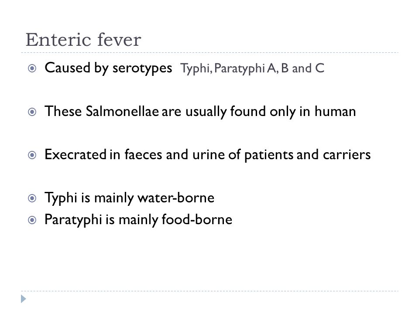Click the bullet beside These Salmonellae line

(x=32, y=112)
